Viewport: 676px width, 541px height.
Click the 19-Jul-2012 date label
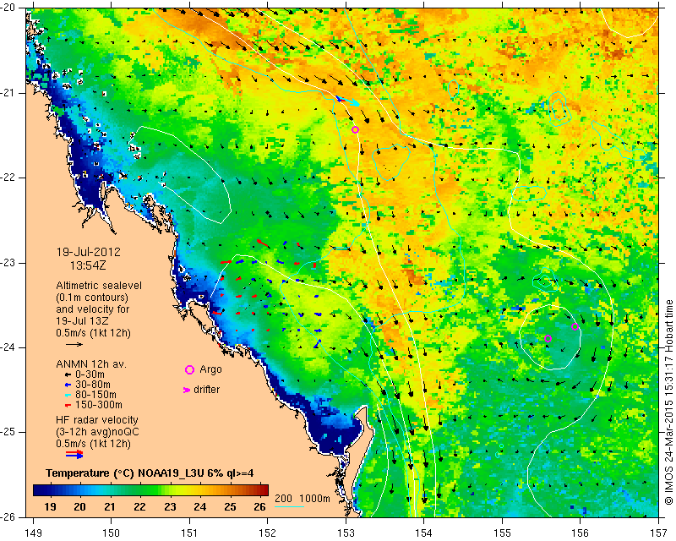[x=89, y=252]
